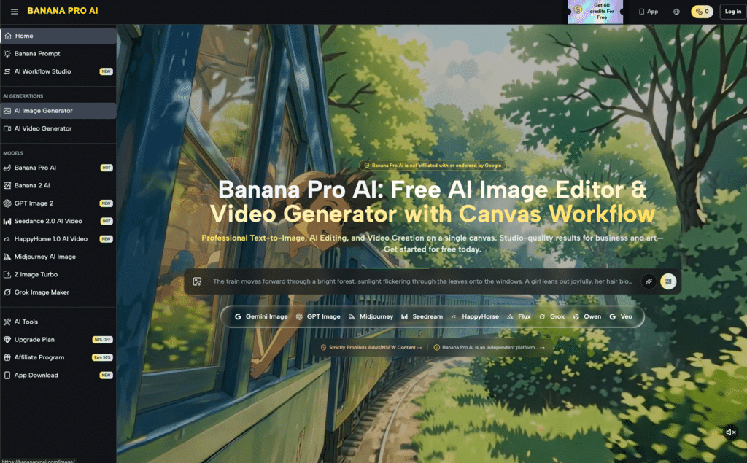Click the credits coin counter showing 0

click(x=702, y=12)
